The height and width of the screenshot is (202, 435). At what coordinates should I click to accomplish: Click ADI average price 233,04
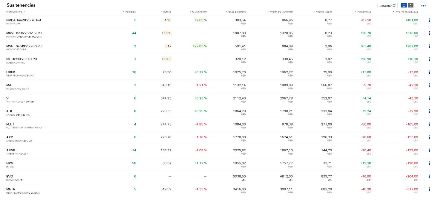(326, 111)
